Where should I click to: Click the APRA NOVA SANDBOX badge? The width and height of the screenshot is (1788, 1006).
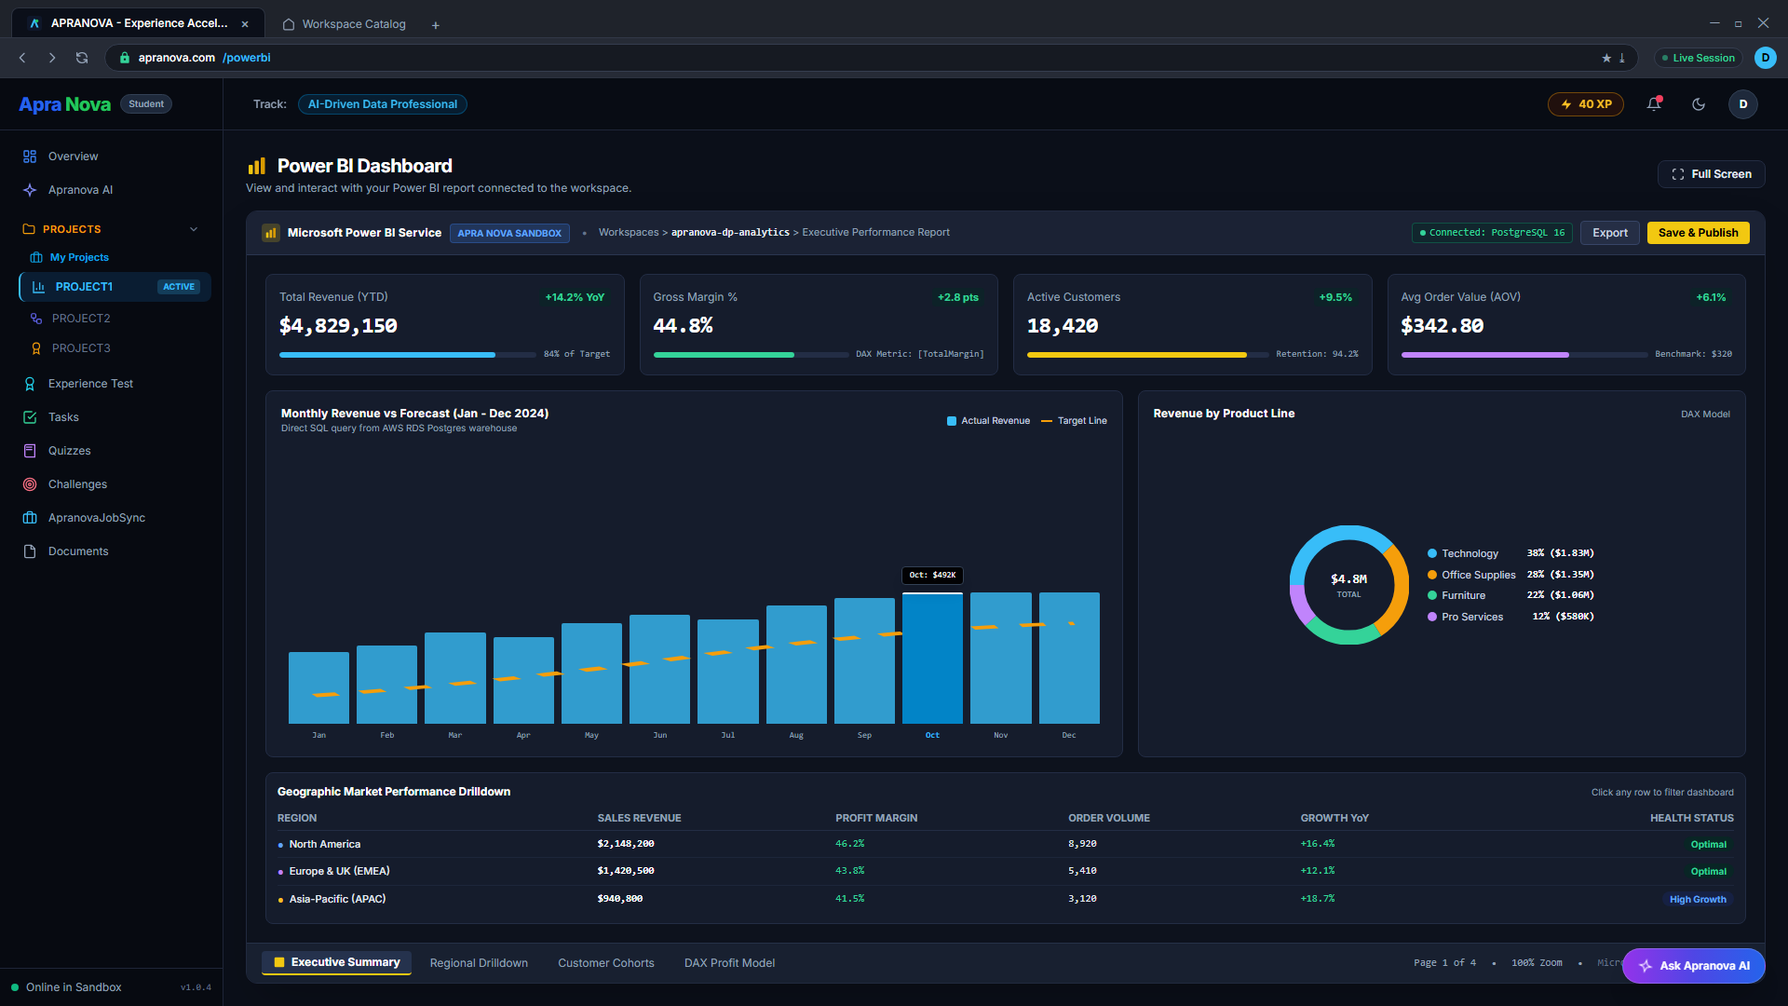point(509,233)
